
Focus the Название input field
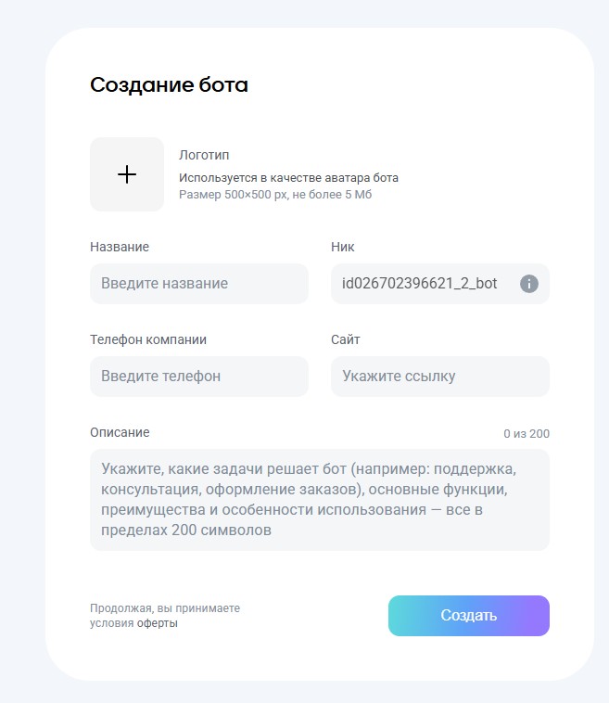198,284
